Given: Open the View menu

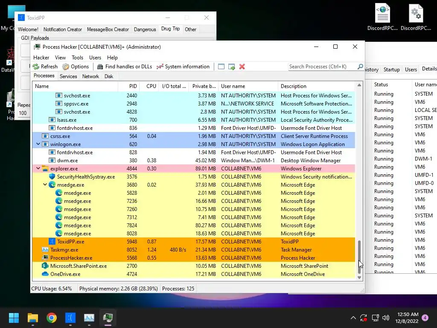Looking at the screenshot, I should 60,58.
